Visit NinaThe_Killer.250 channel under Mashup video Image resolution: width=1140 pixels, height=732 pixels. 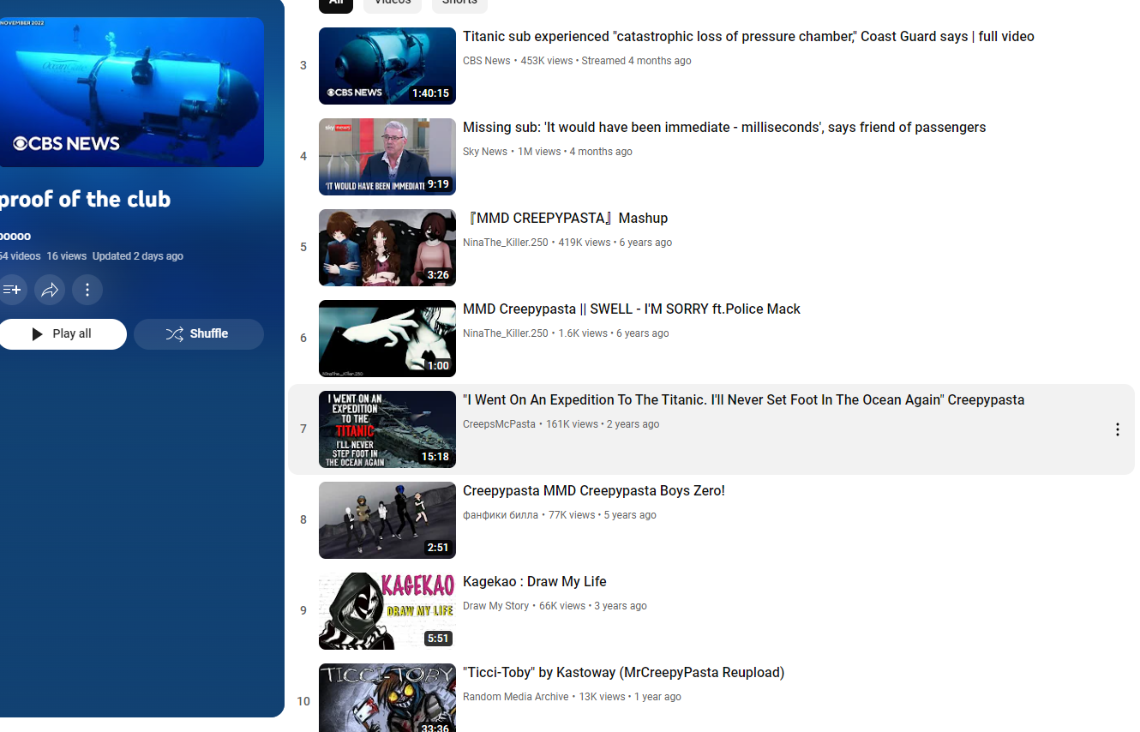coord(506,243)
